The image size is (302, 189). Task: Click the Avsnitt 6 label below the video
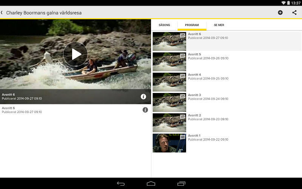click(8, 108)
